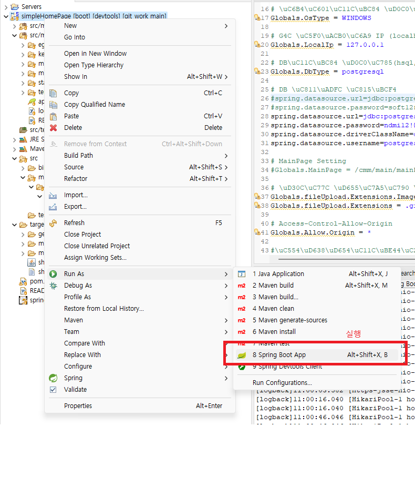Click the red Delete X icon

coord(54,128)
